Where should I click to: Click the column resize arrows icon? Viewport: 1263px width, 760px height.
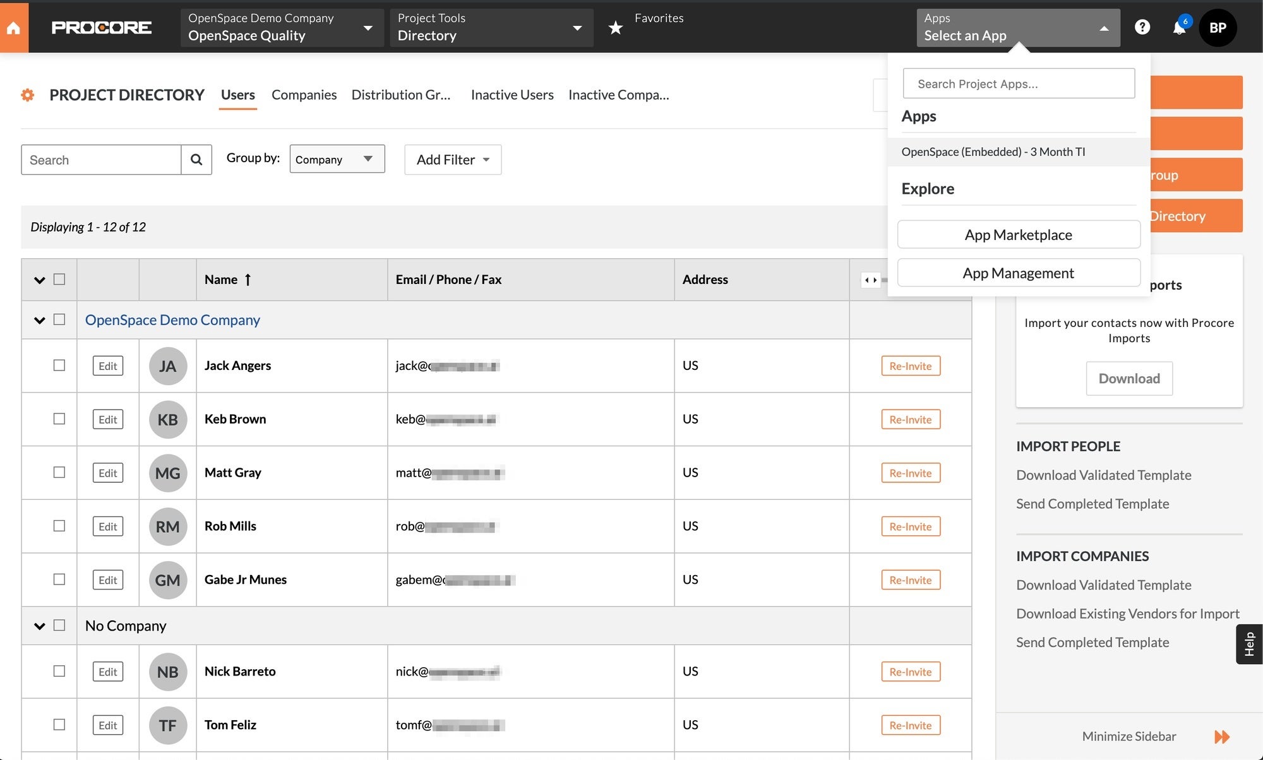[x=870, y=280]
